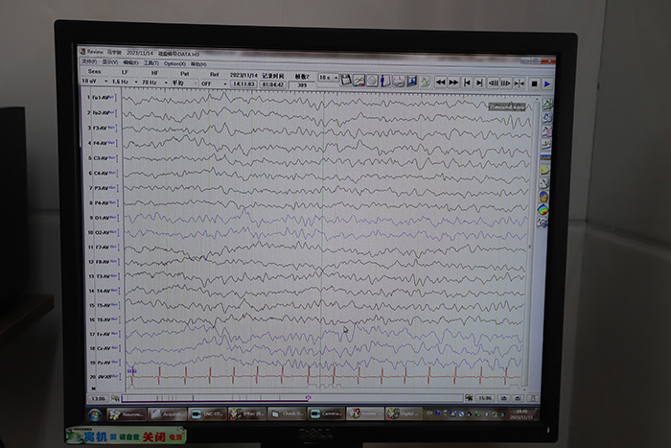
Task: Toggle the Fp1-AV channel marker
Action: (113, 98)
